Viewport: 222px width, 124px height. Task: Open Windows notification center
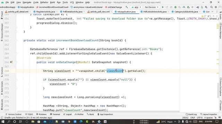click(x=217, y=122)
